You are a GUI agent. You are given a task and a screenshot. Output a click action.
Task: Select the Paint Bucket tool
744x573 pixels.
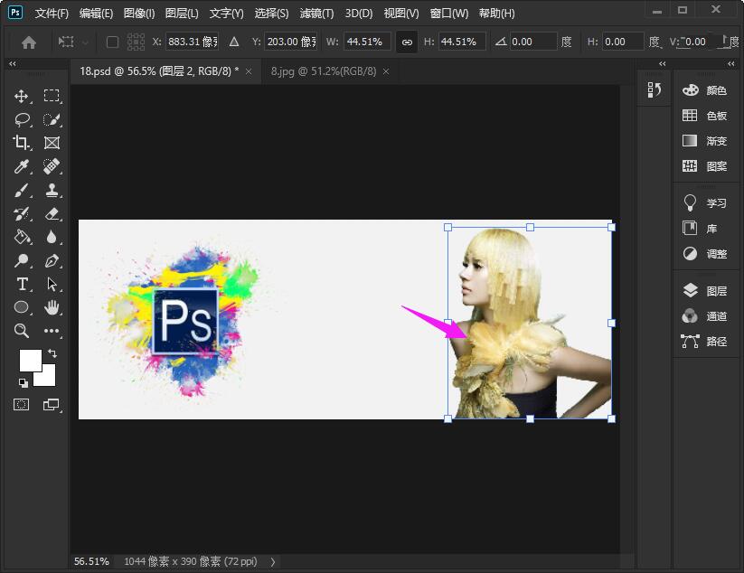point(22,237)
